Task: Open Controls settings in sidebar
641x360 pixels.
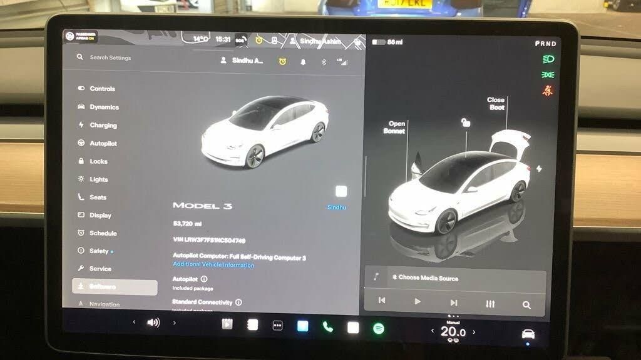Action: pyautogui.click(x=96, y=89)
